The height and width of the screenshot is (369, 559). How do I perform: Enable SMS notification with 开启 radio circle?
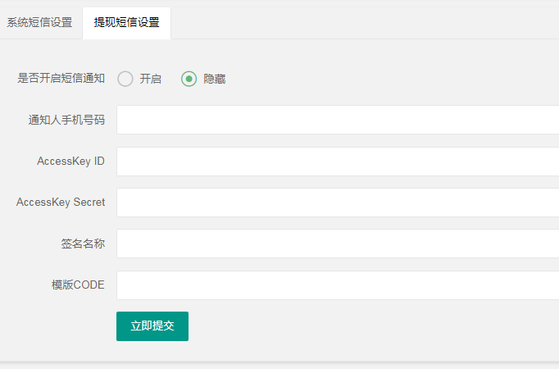125,79
